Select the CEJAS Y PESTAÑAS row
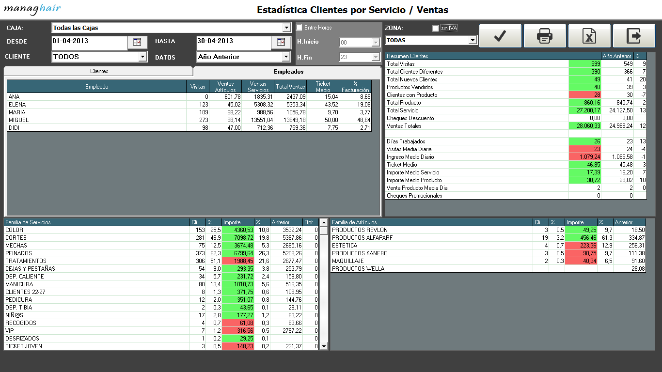The width and height of the screenshot is (662, 372). click(x=161, y=269)
